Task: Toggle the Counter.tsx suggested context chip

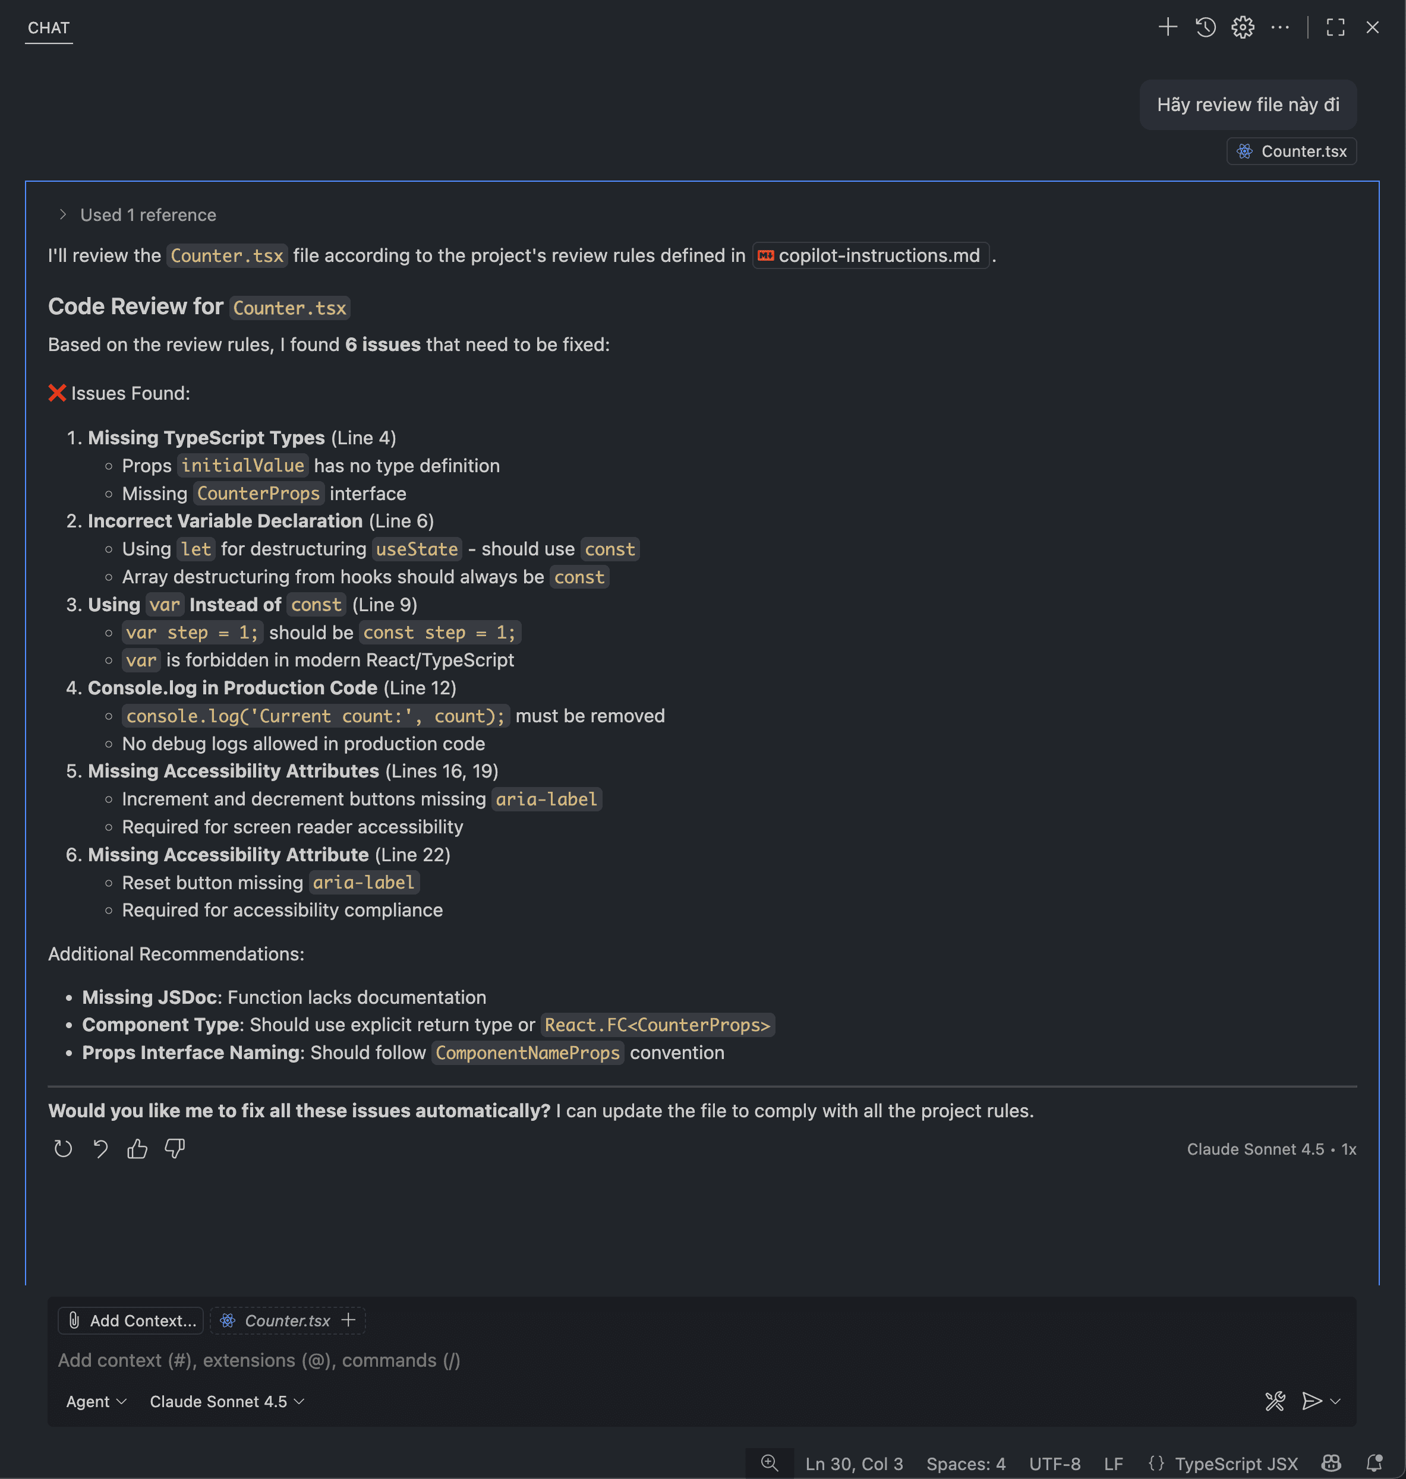Action: coord(288,1320)
